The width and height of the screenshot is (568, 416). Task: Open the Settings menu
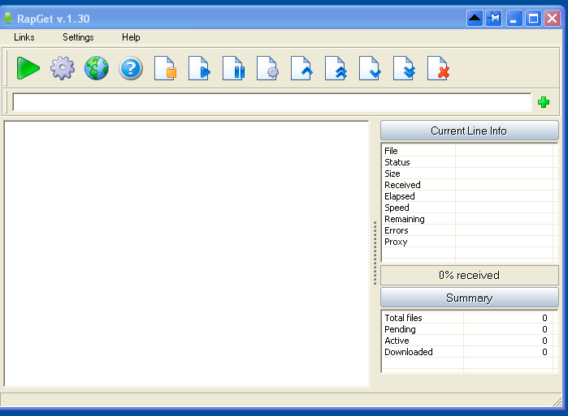pos(78,37)
